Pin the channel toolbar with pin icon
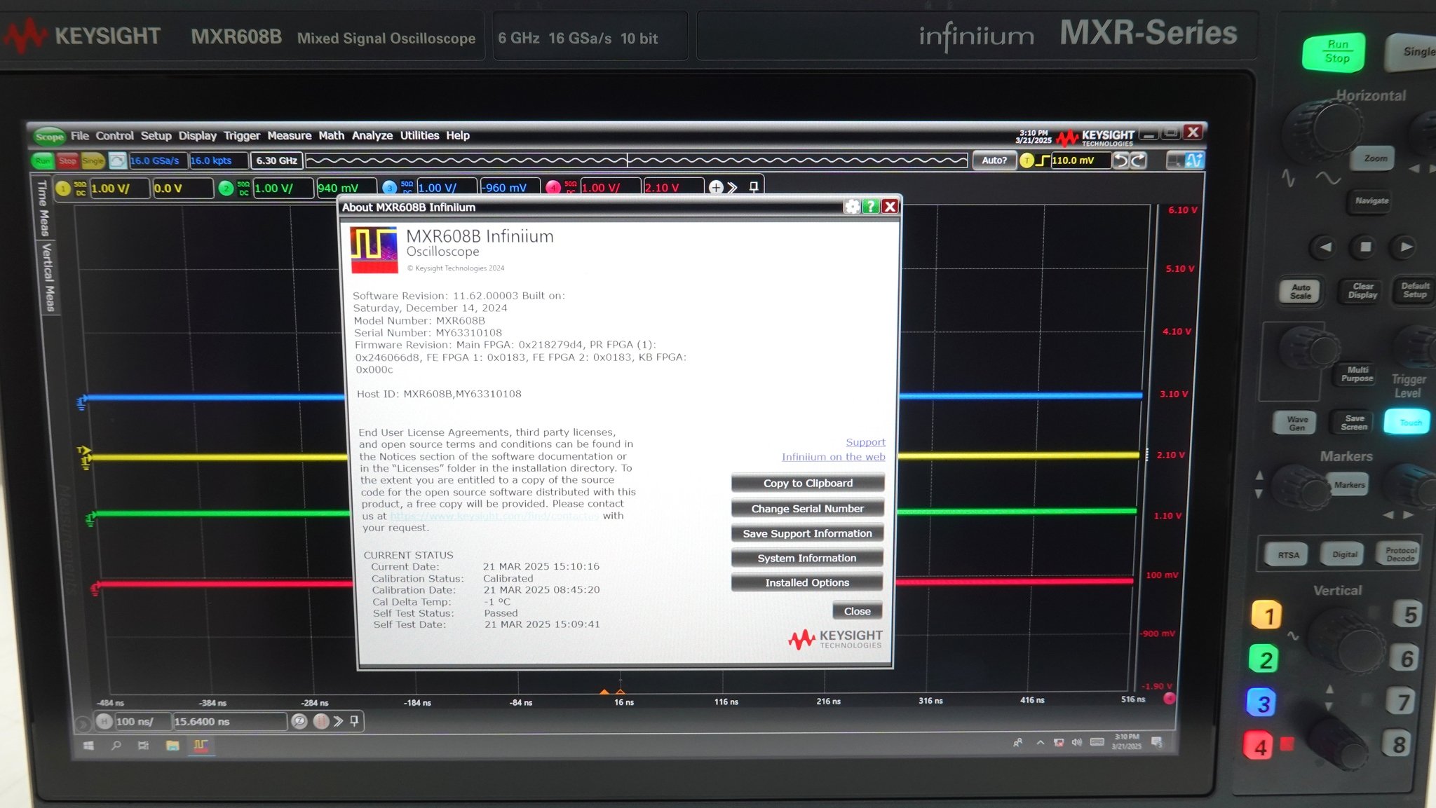 [x=754, y=187]
